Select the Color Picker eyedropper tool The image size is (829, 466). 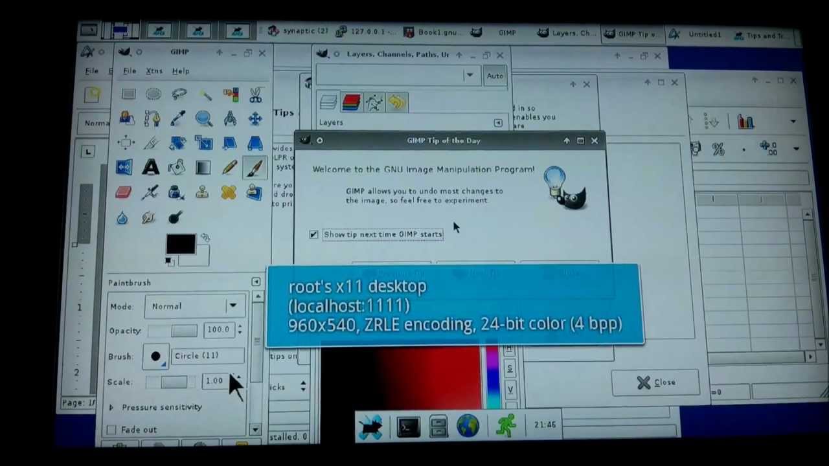pos(178,118)
